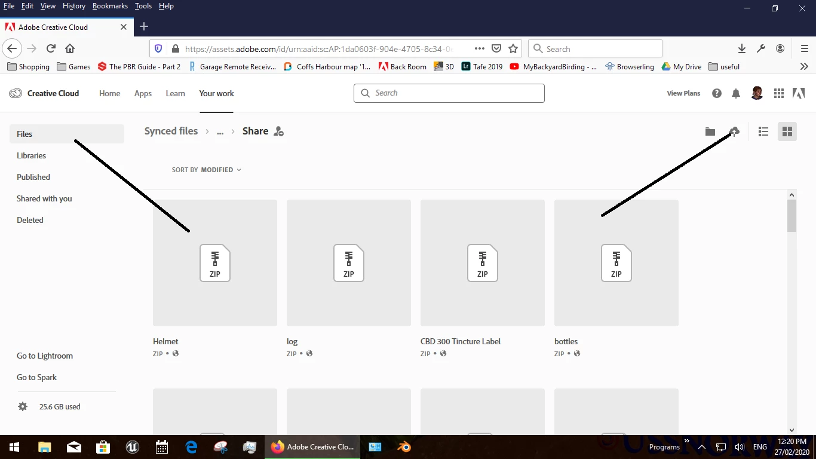Select Files in the sidebar
816x459 pixels.
pos(67,134)
